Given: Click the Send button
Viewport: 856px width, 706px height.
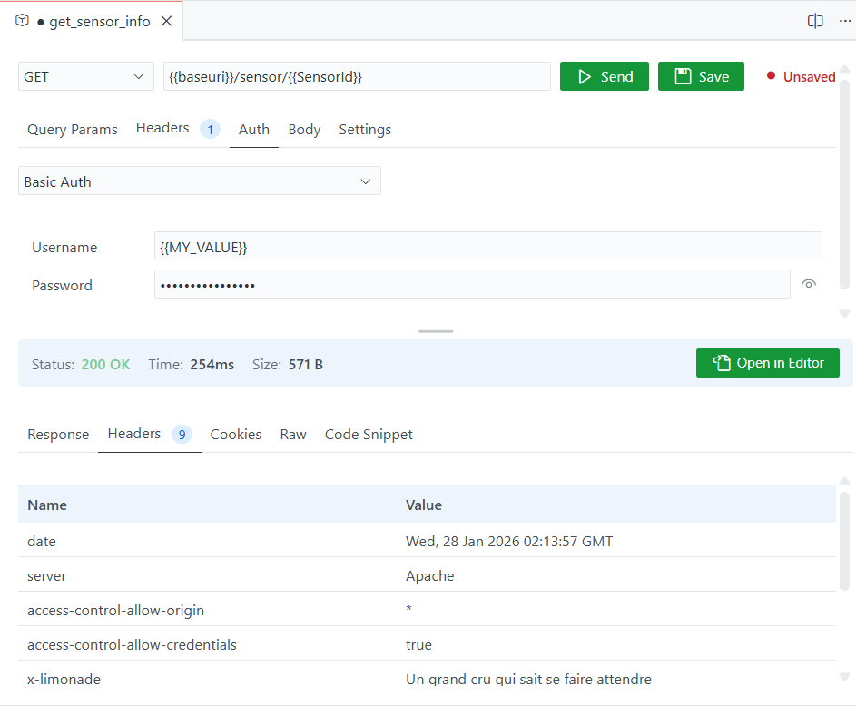Looking at the screenshot, I should (x=604, y=76).
